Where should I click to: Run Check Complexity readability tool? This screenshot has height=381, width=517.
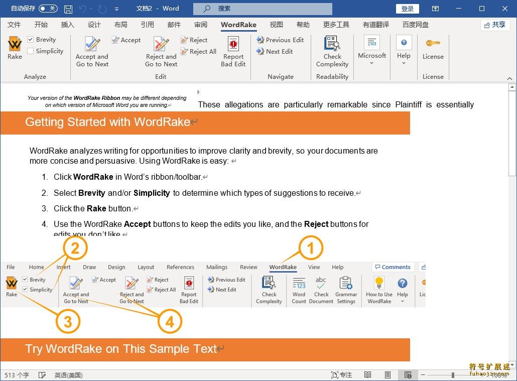coord(332,52)
